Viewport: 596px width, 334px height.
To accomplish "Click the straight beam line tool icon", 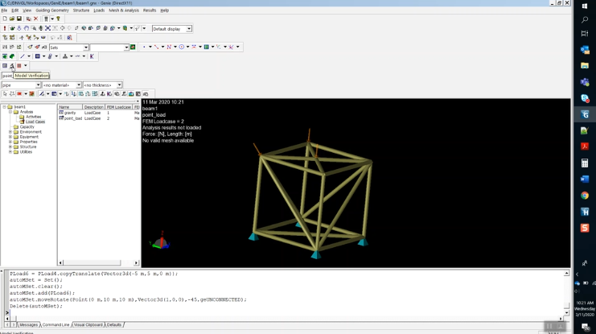I will coord(23,56).
